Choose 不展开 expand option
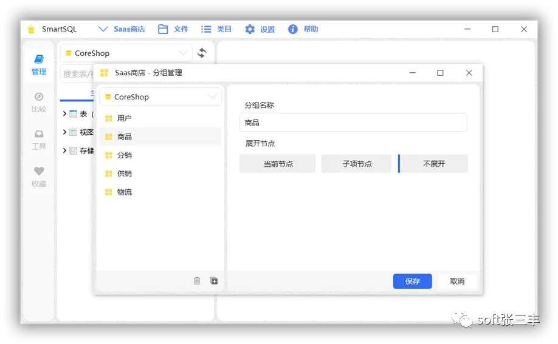Image resolution: width=558 pixels, height=344 pixels. 433,163
